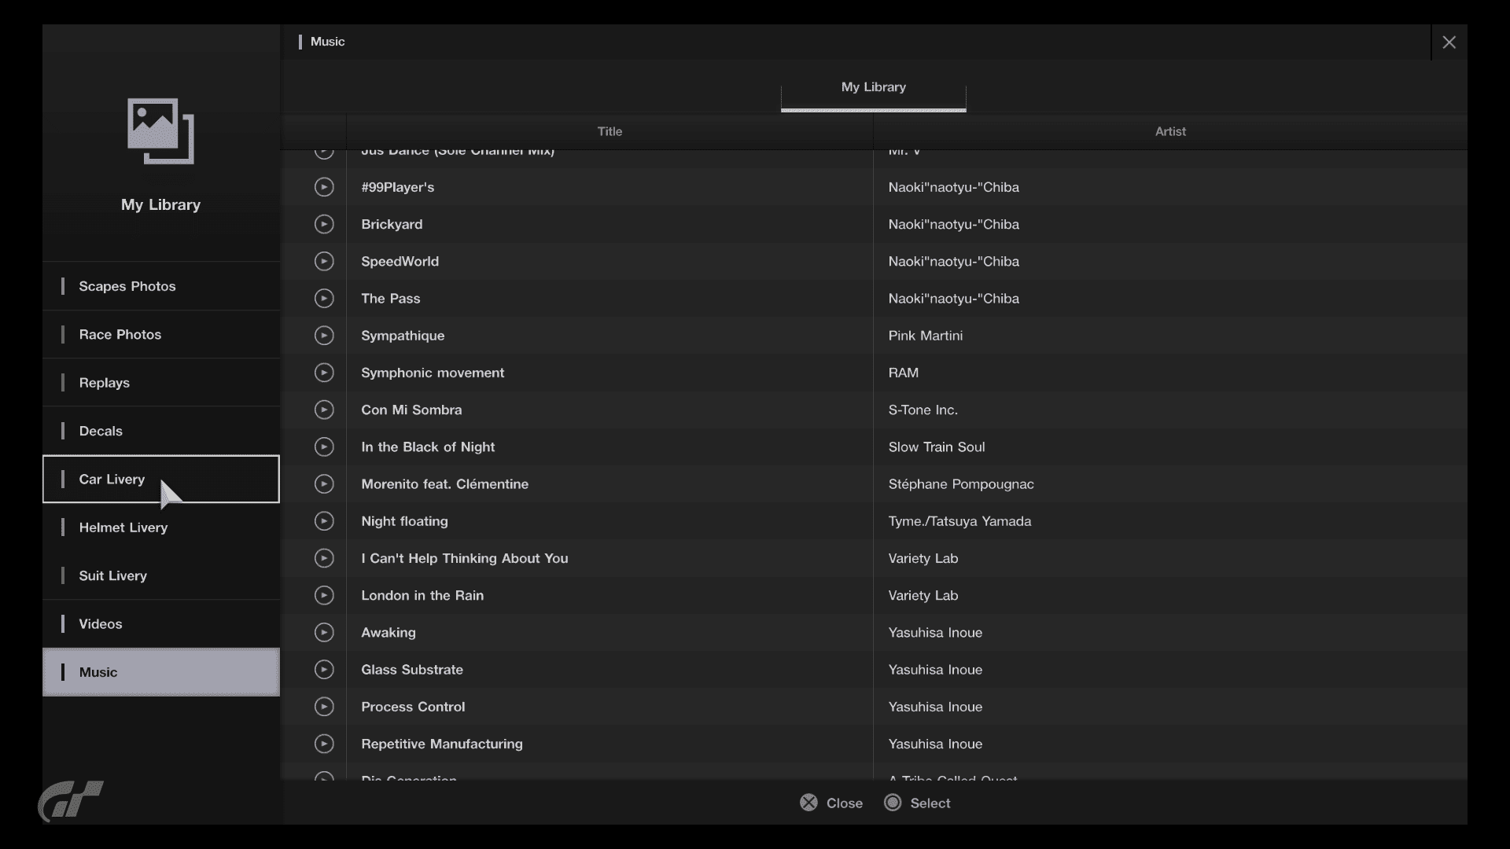Close the Music window with X

(1449, 42)
